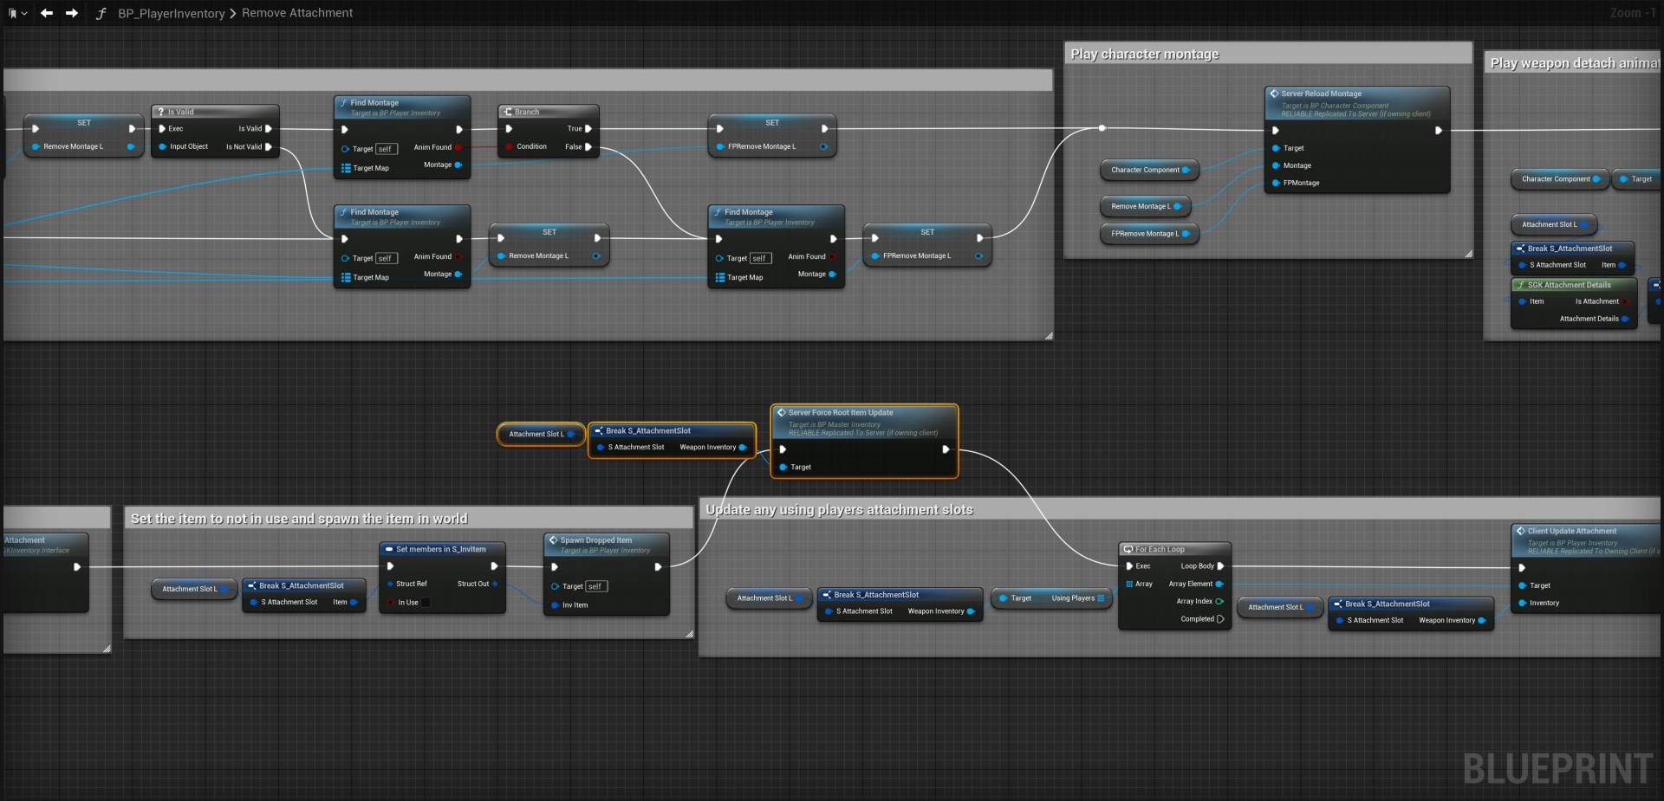Open the bookmarks dropdown in the top-left corner
The height and width of the screenshot is (801, 1664).
coord(17,13)
